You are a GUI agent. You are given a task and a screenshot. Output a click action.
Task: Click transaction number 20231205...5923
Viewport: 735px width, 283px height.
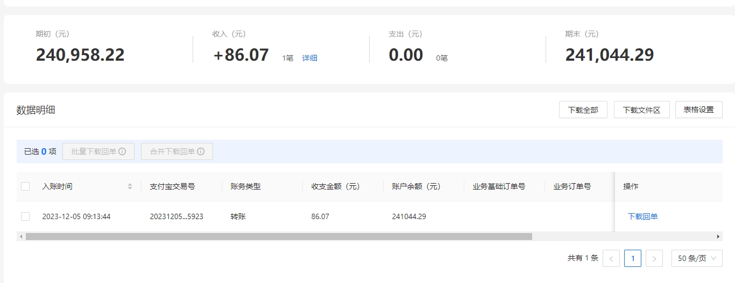coord(176,216)
